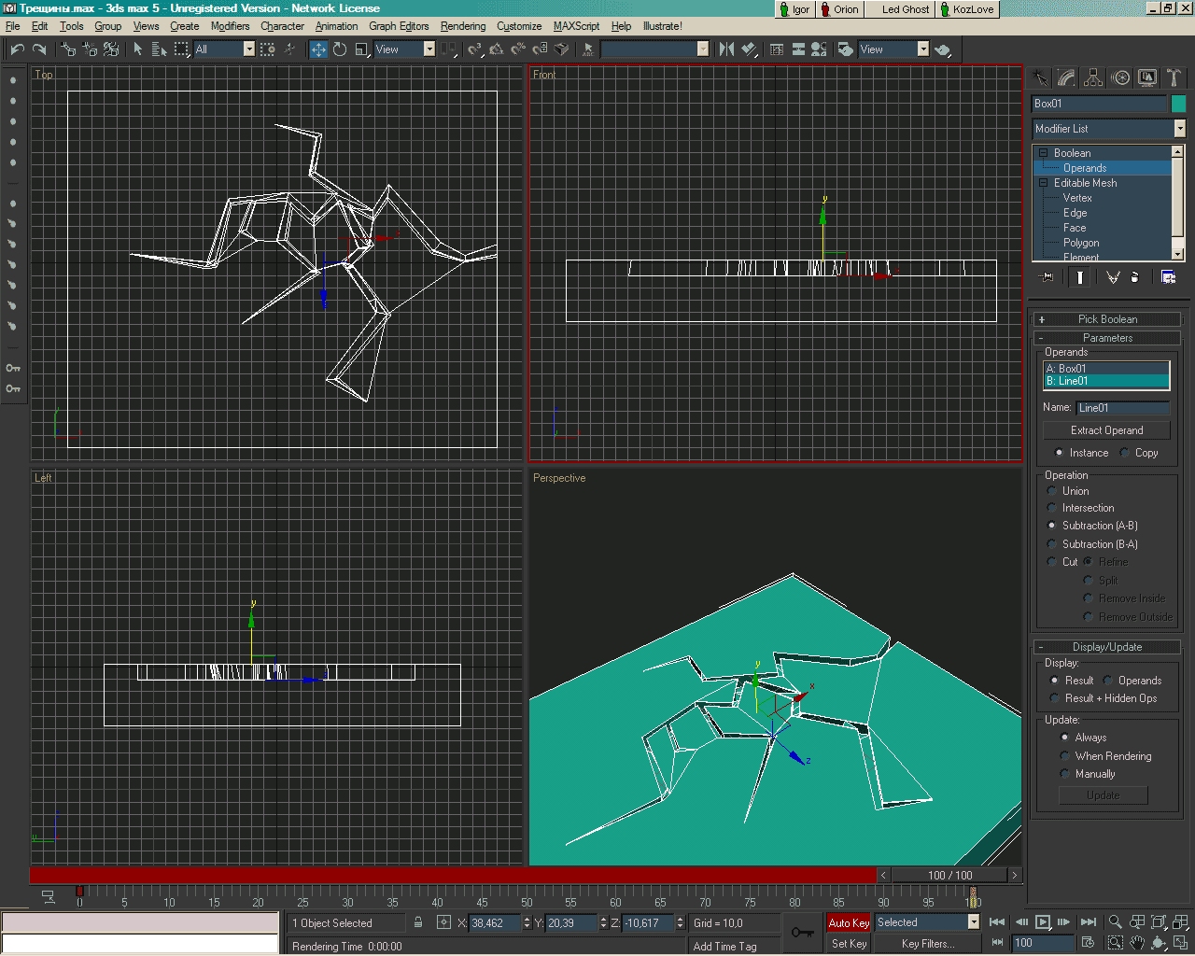This screenshot has height=956, width=1195.
Task: Click the Auto Key button
Action: (849, 922)
